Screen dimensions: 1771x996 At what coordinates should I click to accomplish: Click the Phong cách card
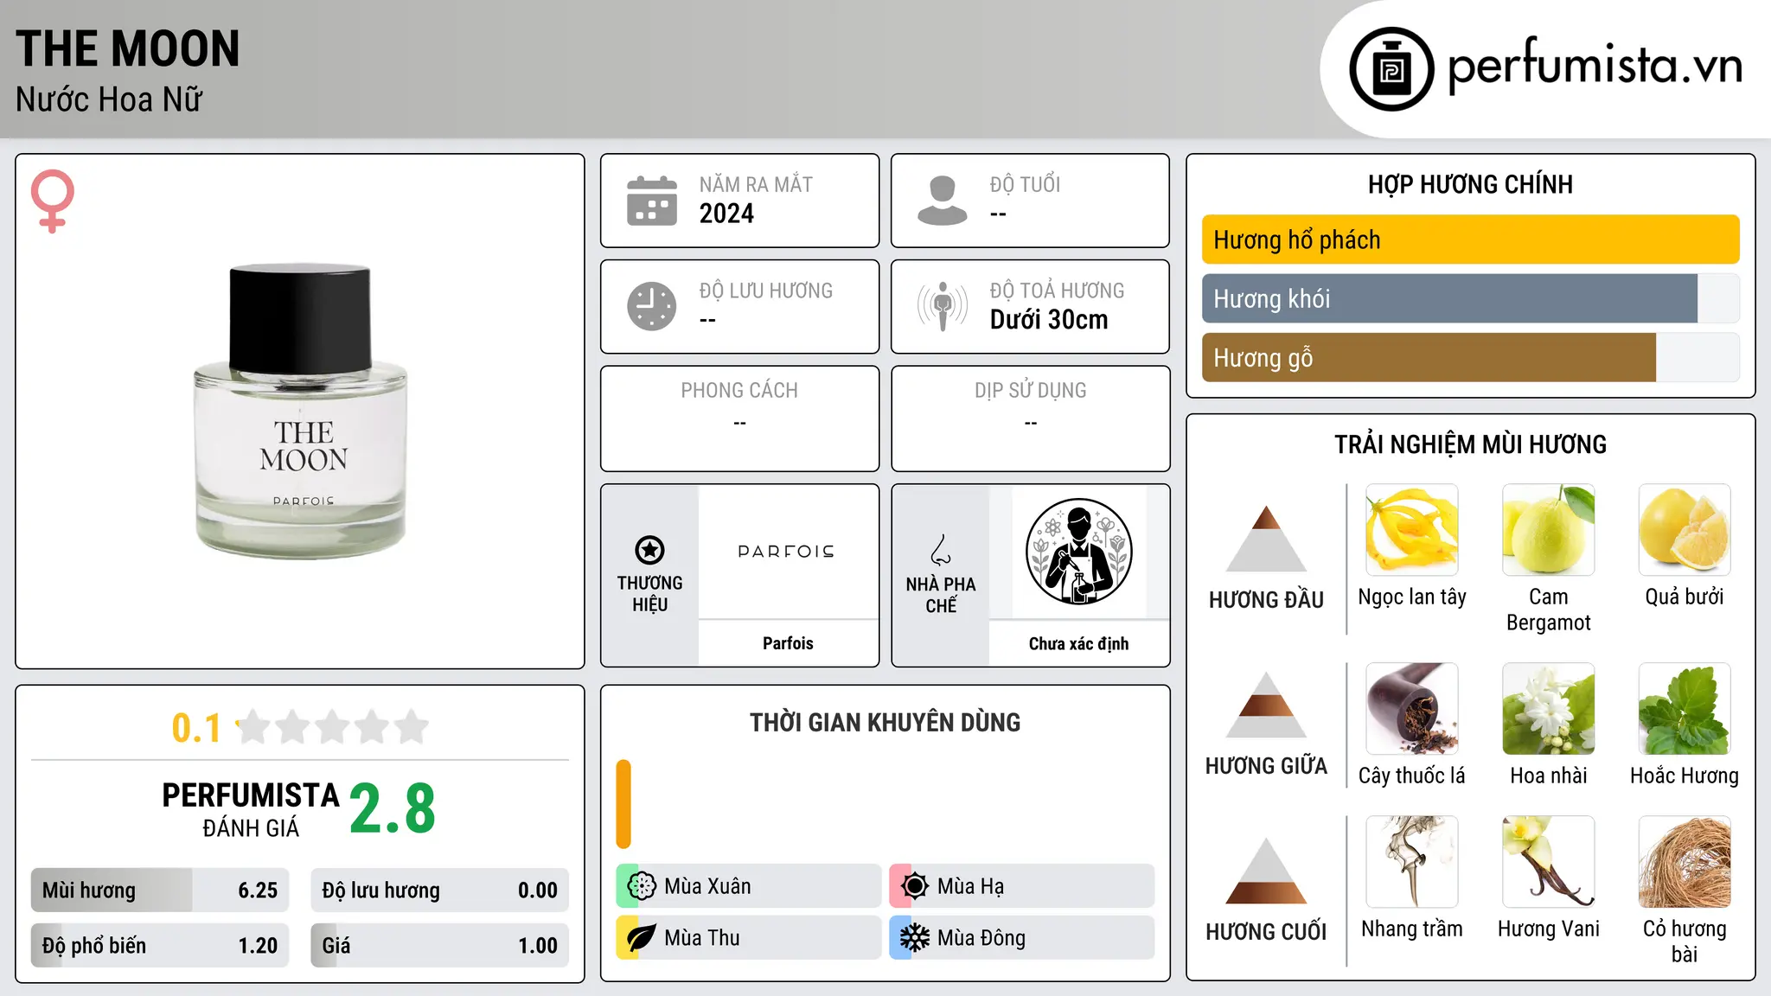[x=739, y=418]
